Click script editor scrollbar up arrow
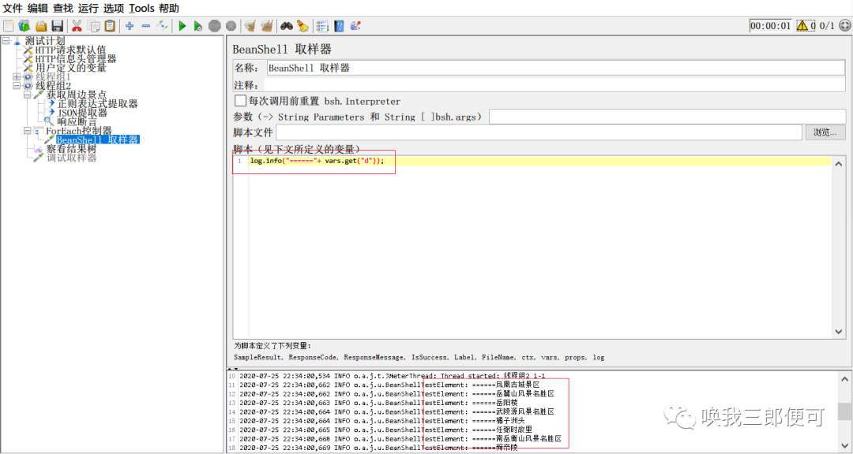 point(838,163)
